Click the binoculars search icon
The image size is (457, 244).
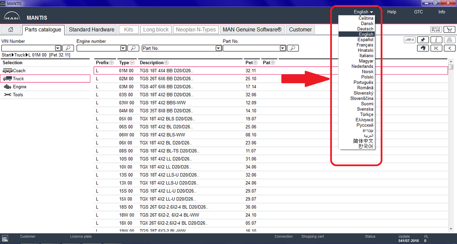pyautogui.click(x=423, y=48)
